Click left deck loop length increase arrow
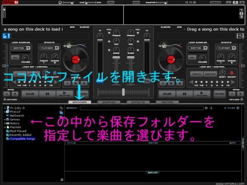The height and width of the screenshot is (185, 247). click(x=56, y=82)
